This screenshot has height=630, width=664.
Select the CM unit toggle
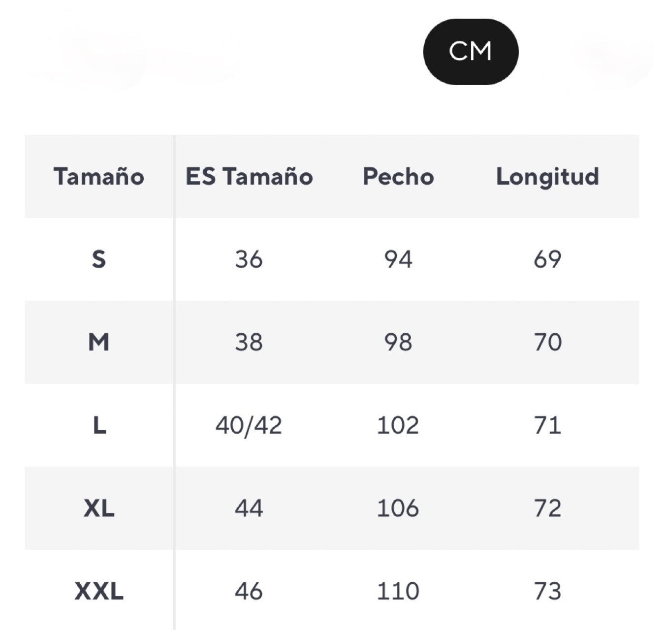471,52
